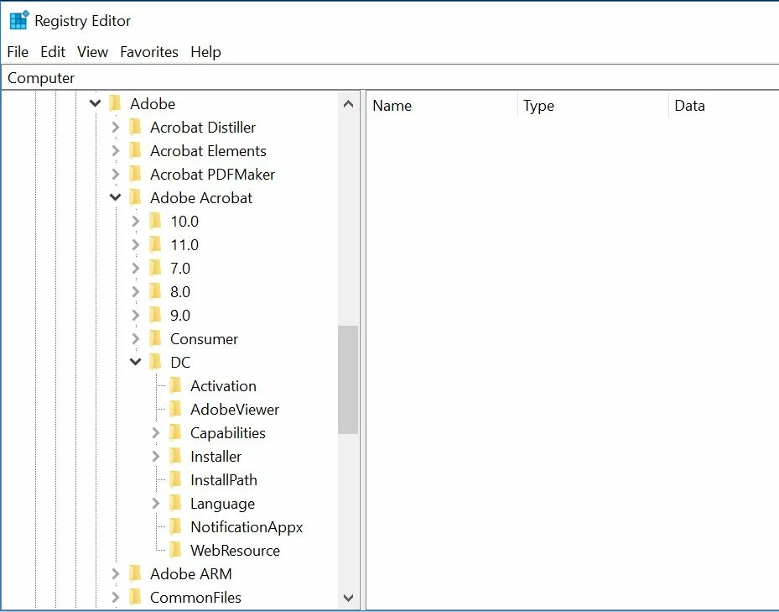Open the File menu
779x612 pixels.
tap(18, 52)
